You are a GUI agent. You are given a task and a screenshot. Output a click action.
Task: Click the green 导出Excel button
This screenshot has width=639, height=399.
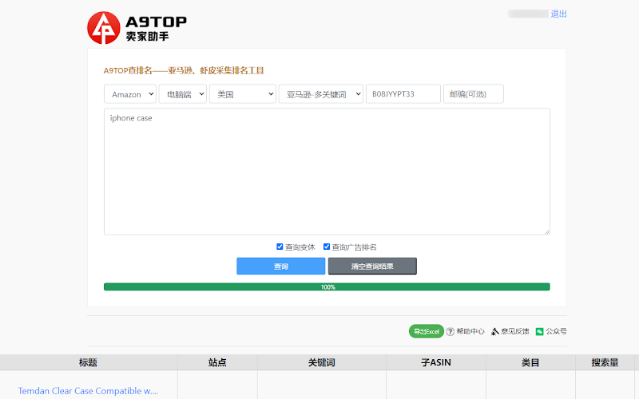pyautogui.click(x=427, y=331)
